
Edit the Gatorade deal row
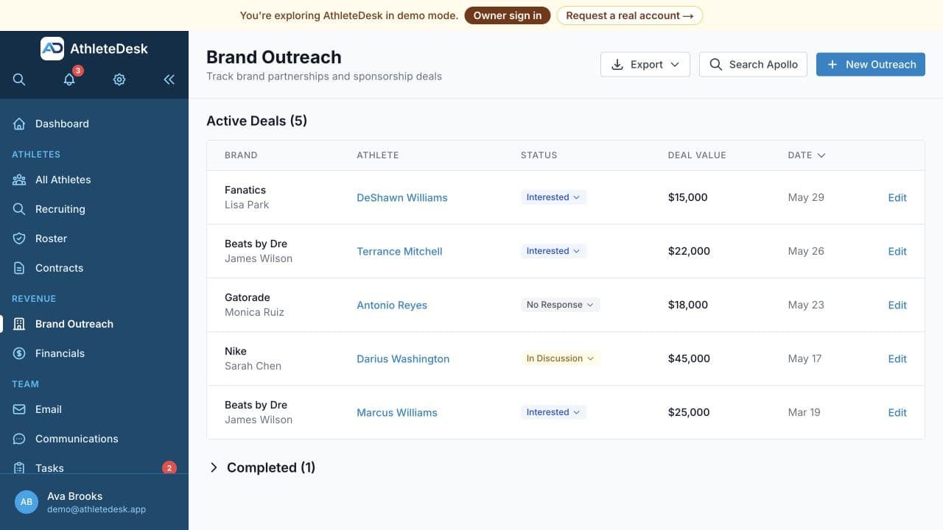pos(897,305)
